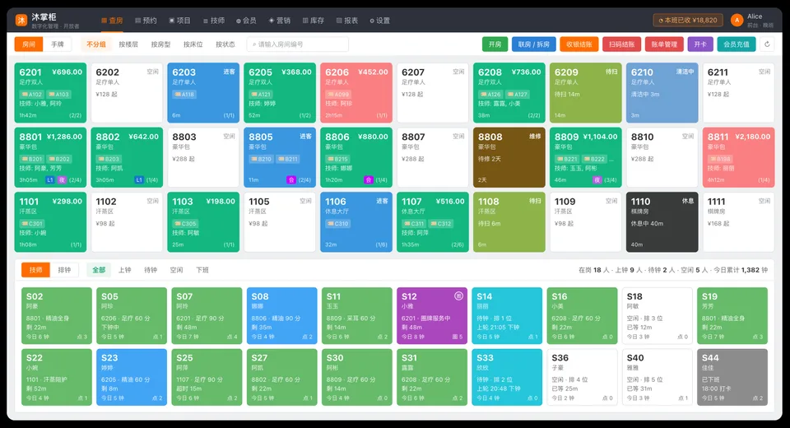
Task: Group rooms by 按床位
Action: coord(193,44)
